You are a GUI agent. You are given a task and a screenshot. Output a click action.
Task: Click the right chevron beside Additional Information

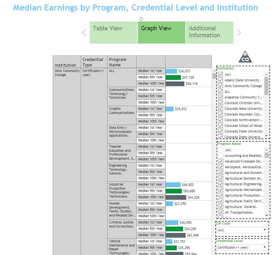click(239, 33)
